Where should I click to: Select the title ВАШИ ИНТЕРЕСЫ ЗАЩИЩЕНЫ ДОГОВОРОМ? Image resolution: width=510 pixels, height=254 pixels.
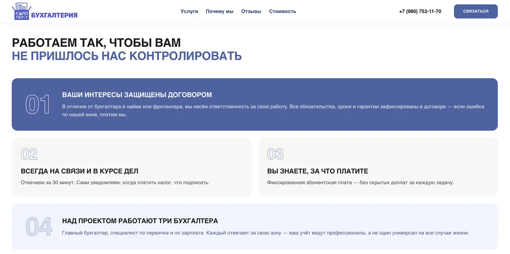click(x=137, y=95)
